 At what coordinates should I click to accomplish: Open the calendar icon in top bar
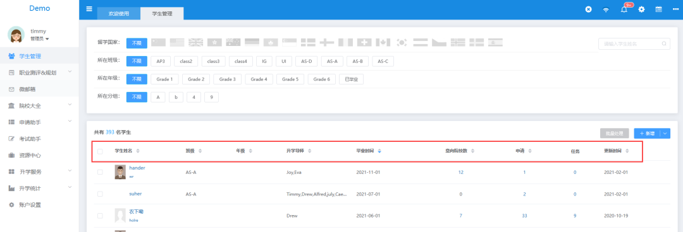coord(659,9)
